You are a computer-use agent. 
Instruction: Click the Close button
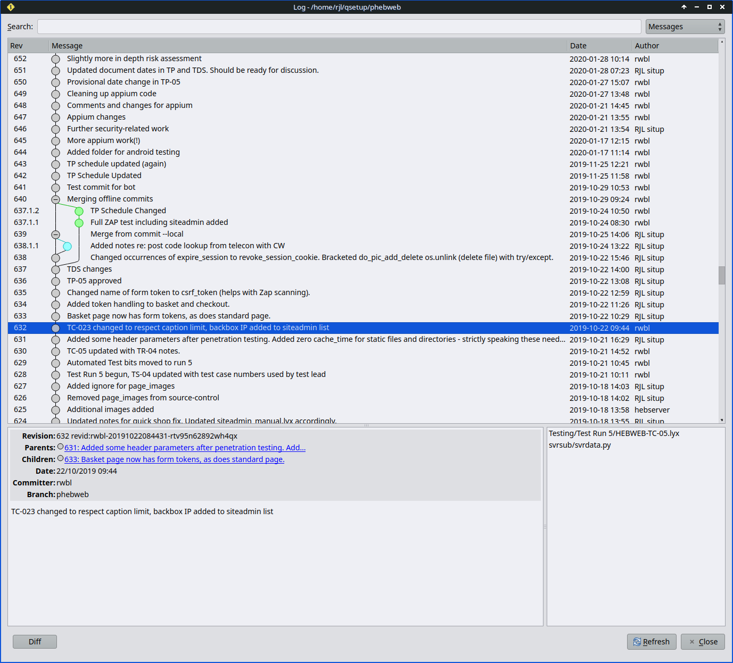(703, 642)
